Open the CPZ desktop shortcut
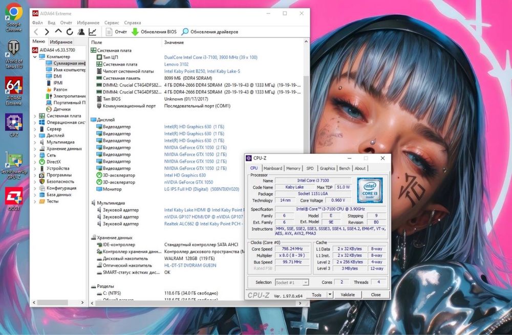The image size is (512, 335). coord(14,125)
